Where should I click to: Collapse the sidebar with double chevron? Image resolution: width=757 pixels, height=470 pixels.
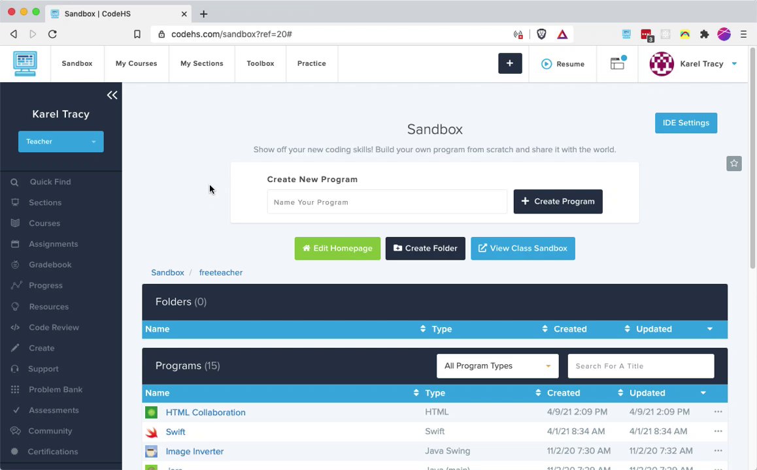coord(112,95)
